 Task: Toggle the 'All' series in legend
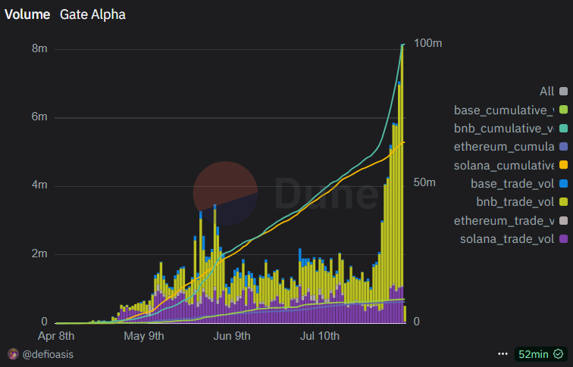pos(553,92)
